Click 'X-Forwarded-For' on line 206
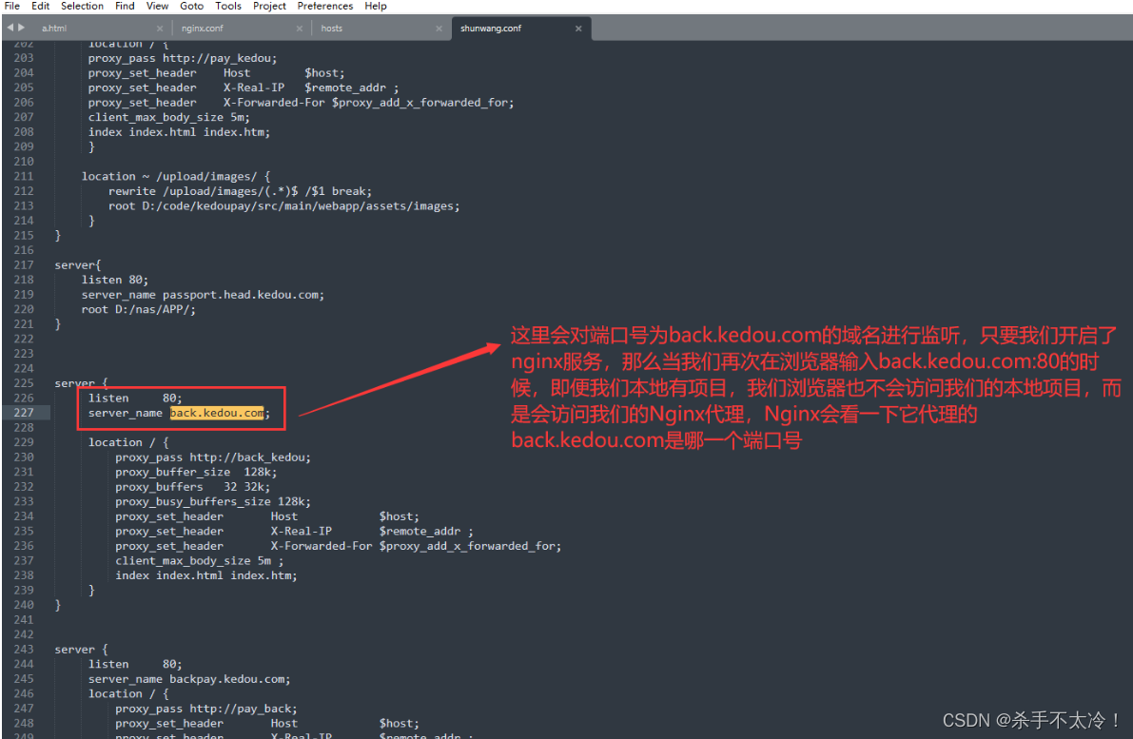The width and height of the screenshot is (1133, 739). [x=274, y=103]
